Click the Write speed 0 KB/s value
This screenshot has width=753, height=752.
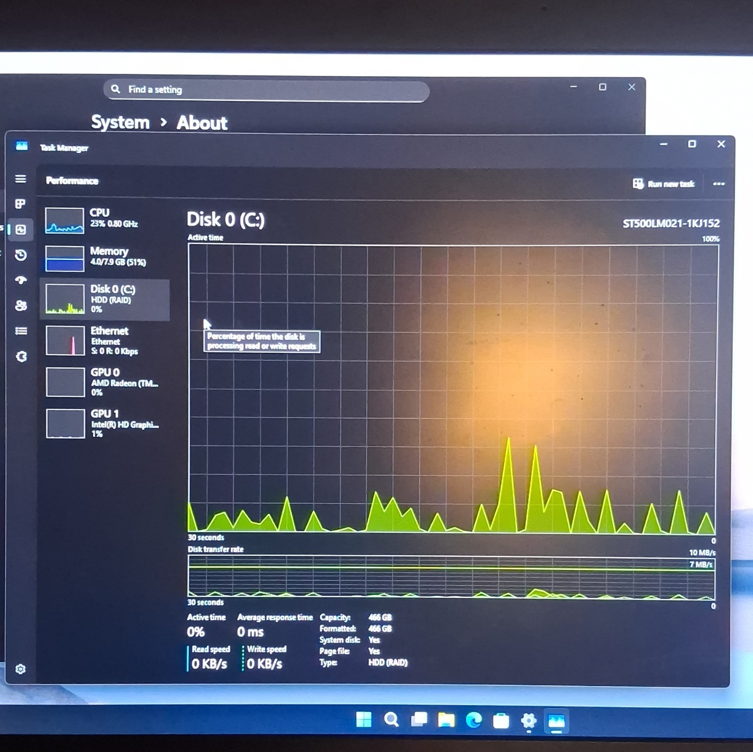pos(264,664)
